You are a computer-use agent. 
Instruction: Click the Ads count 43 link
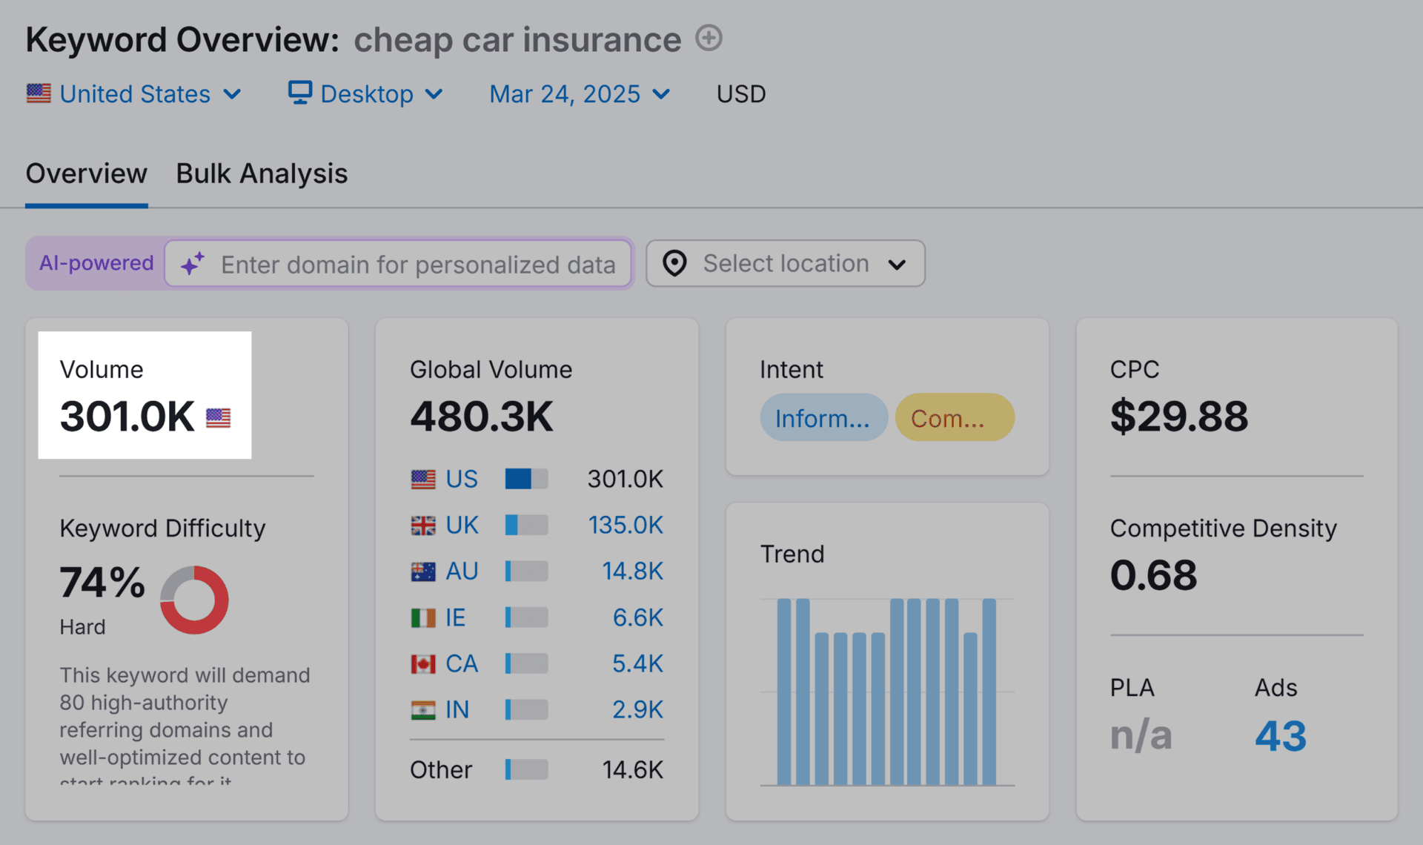(1280, 735)
